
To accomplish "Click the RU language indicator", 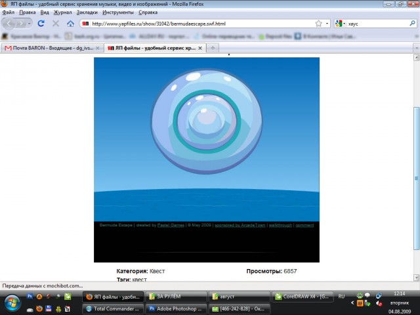I will [x=341, y=297].
